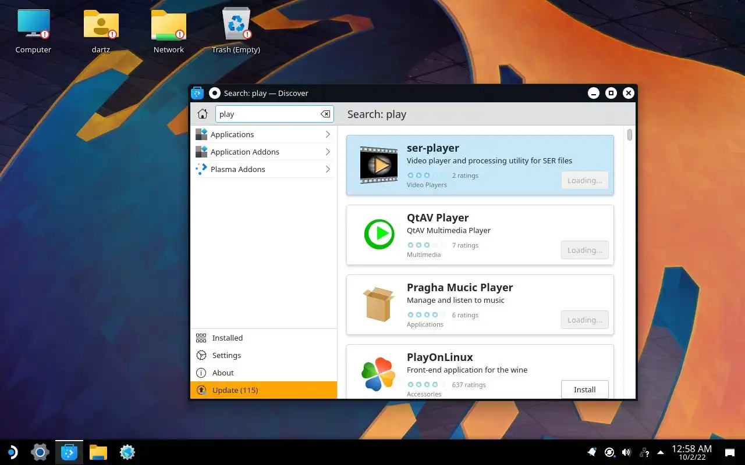Click the Show Desktop taskbar button
This screenshot has height=465, width=745.
point(730,452)
